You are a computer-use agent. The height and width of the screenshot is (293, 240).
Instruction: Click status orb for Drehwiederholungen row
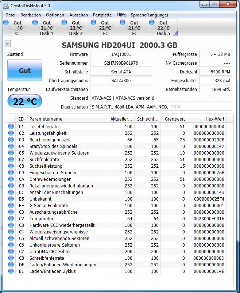[11, 179]
